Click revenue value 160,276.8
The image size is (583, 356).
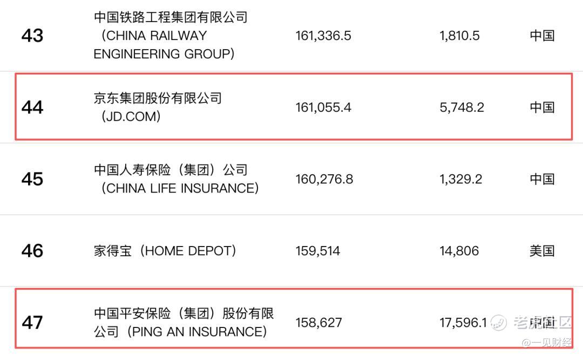pos(324,179)
